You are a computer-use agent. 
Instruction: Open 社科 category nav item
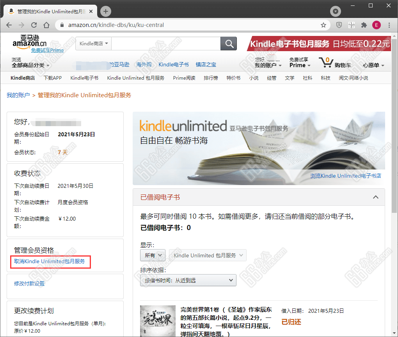tap(307, 78)
